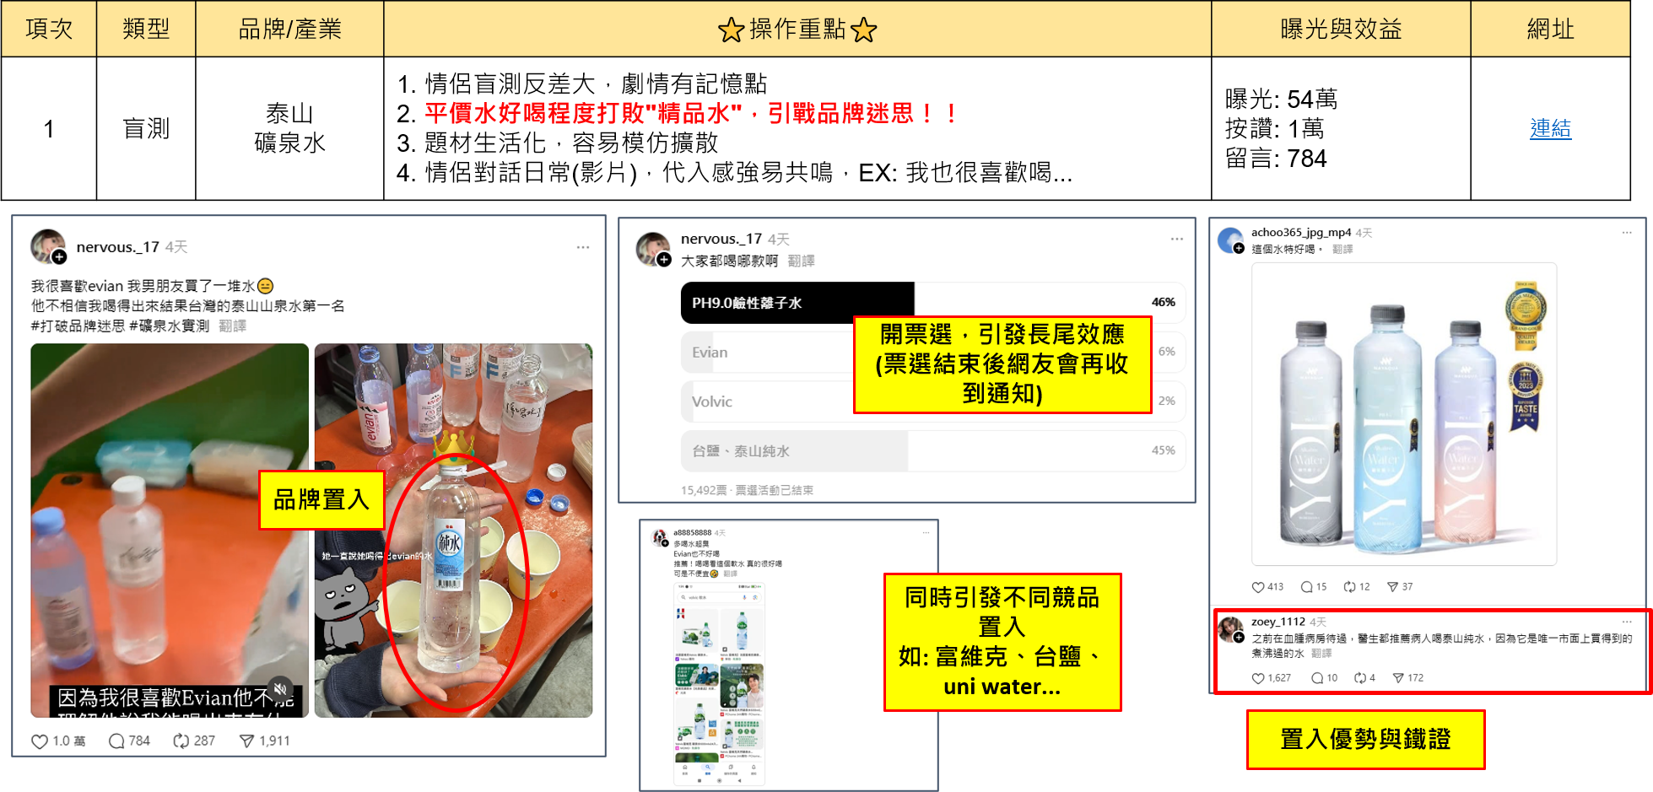The width and height of the screenshot is (1653, 792).
Task: Open the 15 comments on achoo365 post
Action: (x=1314, y=587)
